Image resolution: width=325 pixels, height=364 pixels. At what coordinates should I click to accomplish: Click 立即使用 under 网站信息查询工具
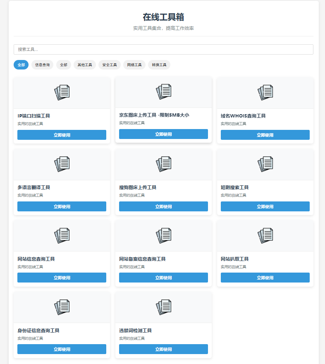pyautogui.click(x=62, y=278)
